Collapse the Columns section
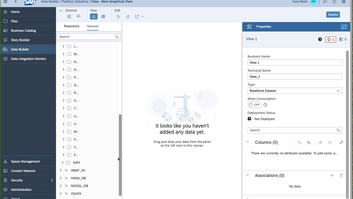This screenshot has height=199, width=353. pos(247,142)
